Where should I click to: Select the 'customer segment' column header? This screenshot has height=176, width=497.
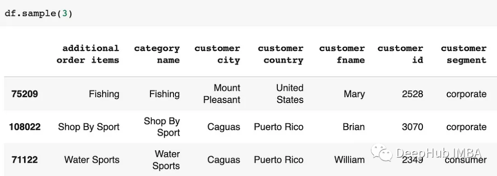pos(463,54)
